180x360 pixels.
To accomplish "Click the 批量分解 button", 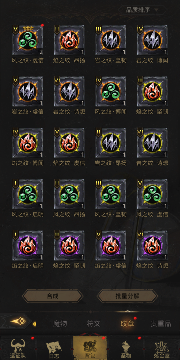I will tap(127, 296).
